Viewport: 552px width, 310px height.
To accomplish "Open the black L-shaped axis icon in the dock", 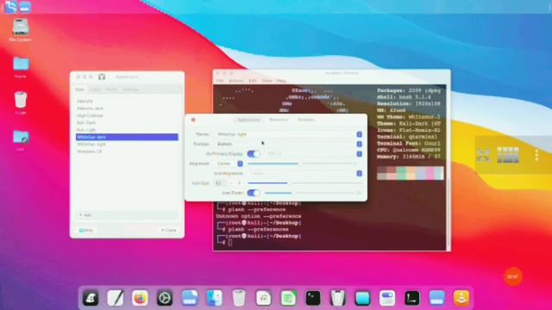I will pyautogui.click(x=412, y=299).
